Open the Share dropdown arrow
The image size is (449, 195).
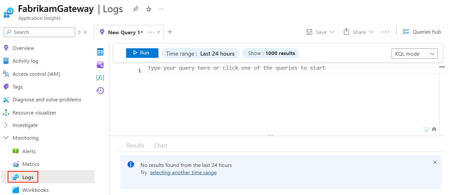371,32
